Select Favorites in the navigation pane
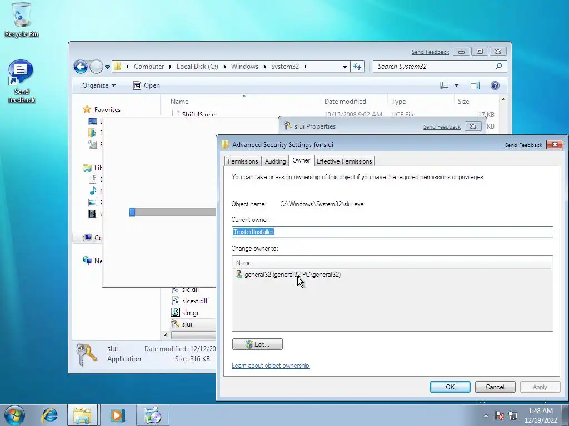The width and height of the screenshot is (569, 426). (x=107, y=109)
